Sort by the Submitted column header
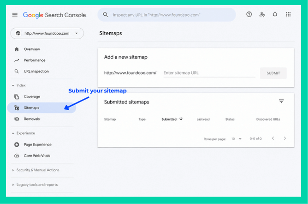Screen dimensions: 308x204 (169, 119)
